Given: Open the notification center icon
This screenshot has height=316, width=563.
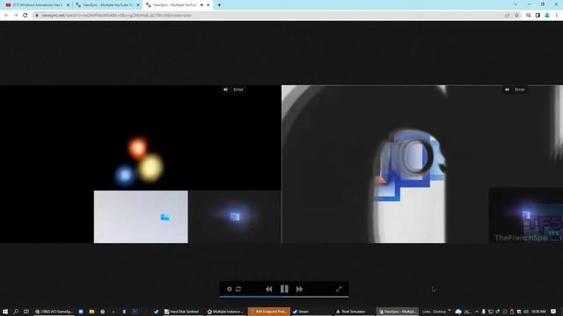Looking at the screenshot, I should [553, 312].
